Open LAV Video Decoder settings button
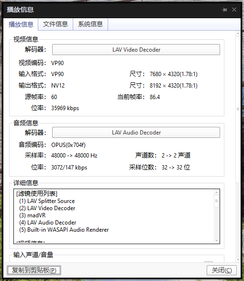The height and width of the screenshot is (281, 244). pos(136,50)
